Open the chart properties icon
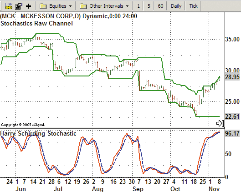 (19, 6)
